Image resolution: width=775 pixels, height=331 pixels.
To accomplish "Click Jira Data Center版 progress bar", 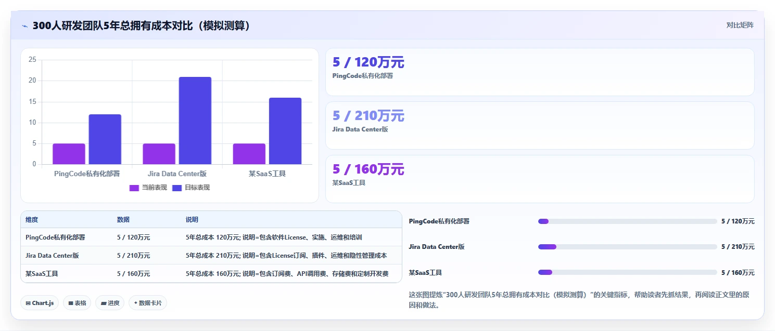I will [x=627, y=247].
